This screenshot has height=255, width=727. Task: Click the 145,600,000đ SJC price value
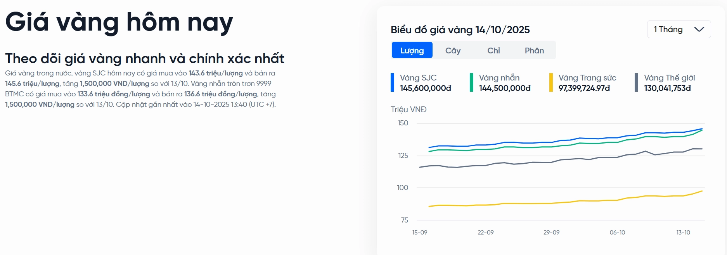pos(426,88)
